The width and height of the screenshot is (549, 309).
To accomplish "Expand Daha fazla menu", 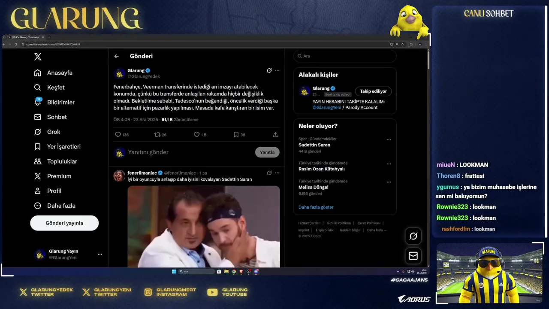I will click(55, 206).
